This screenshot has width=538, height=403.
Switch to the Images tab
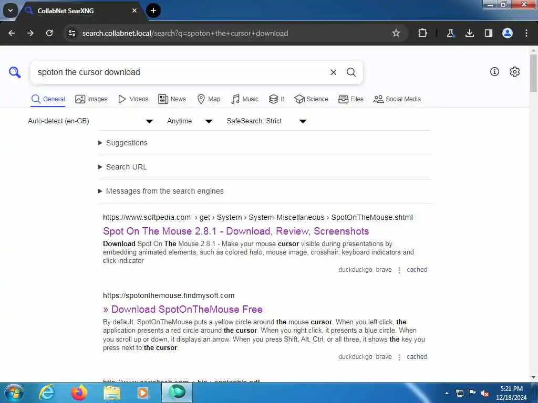[91, 99]
